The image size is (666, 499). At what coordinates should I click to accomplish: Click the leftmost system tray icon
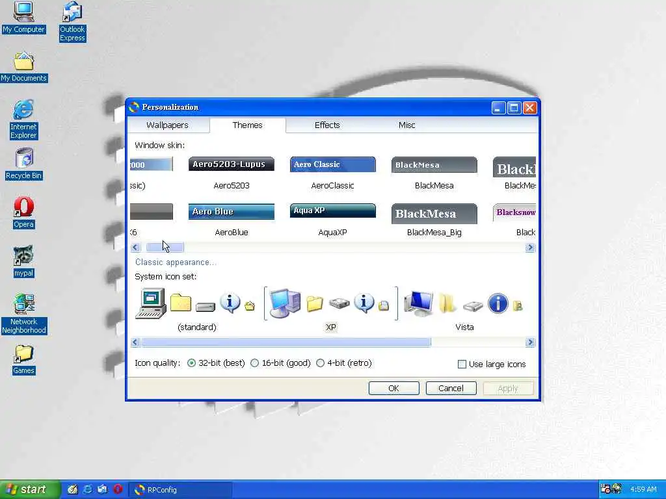606,489
